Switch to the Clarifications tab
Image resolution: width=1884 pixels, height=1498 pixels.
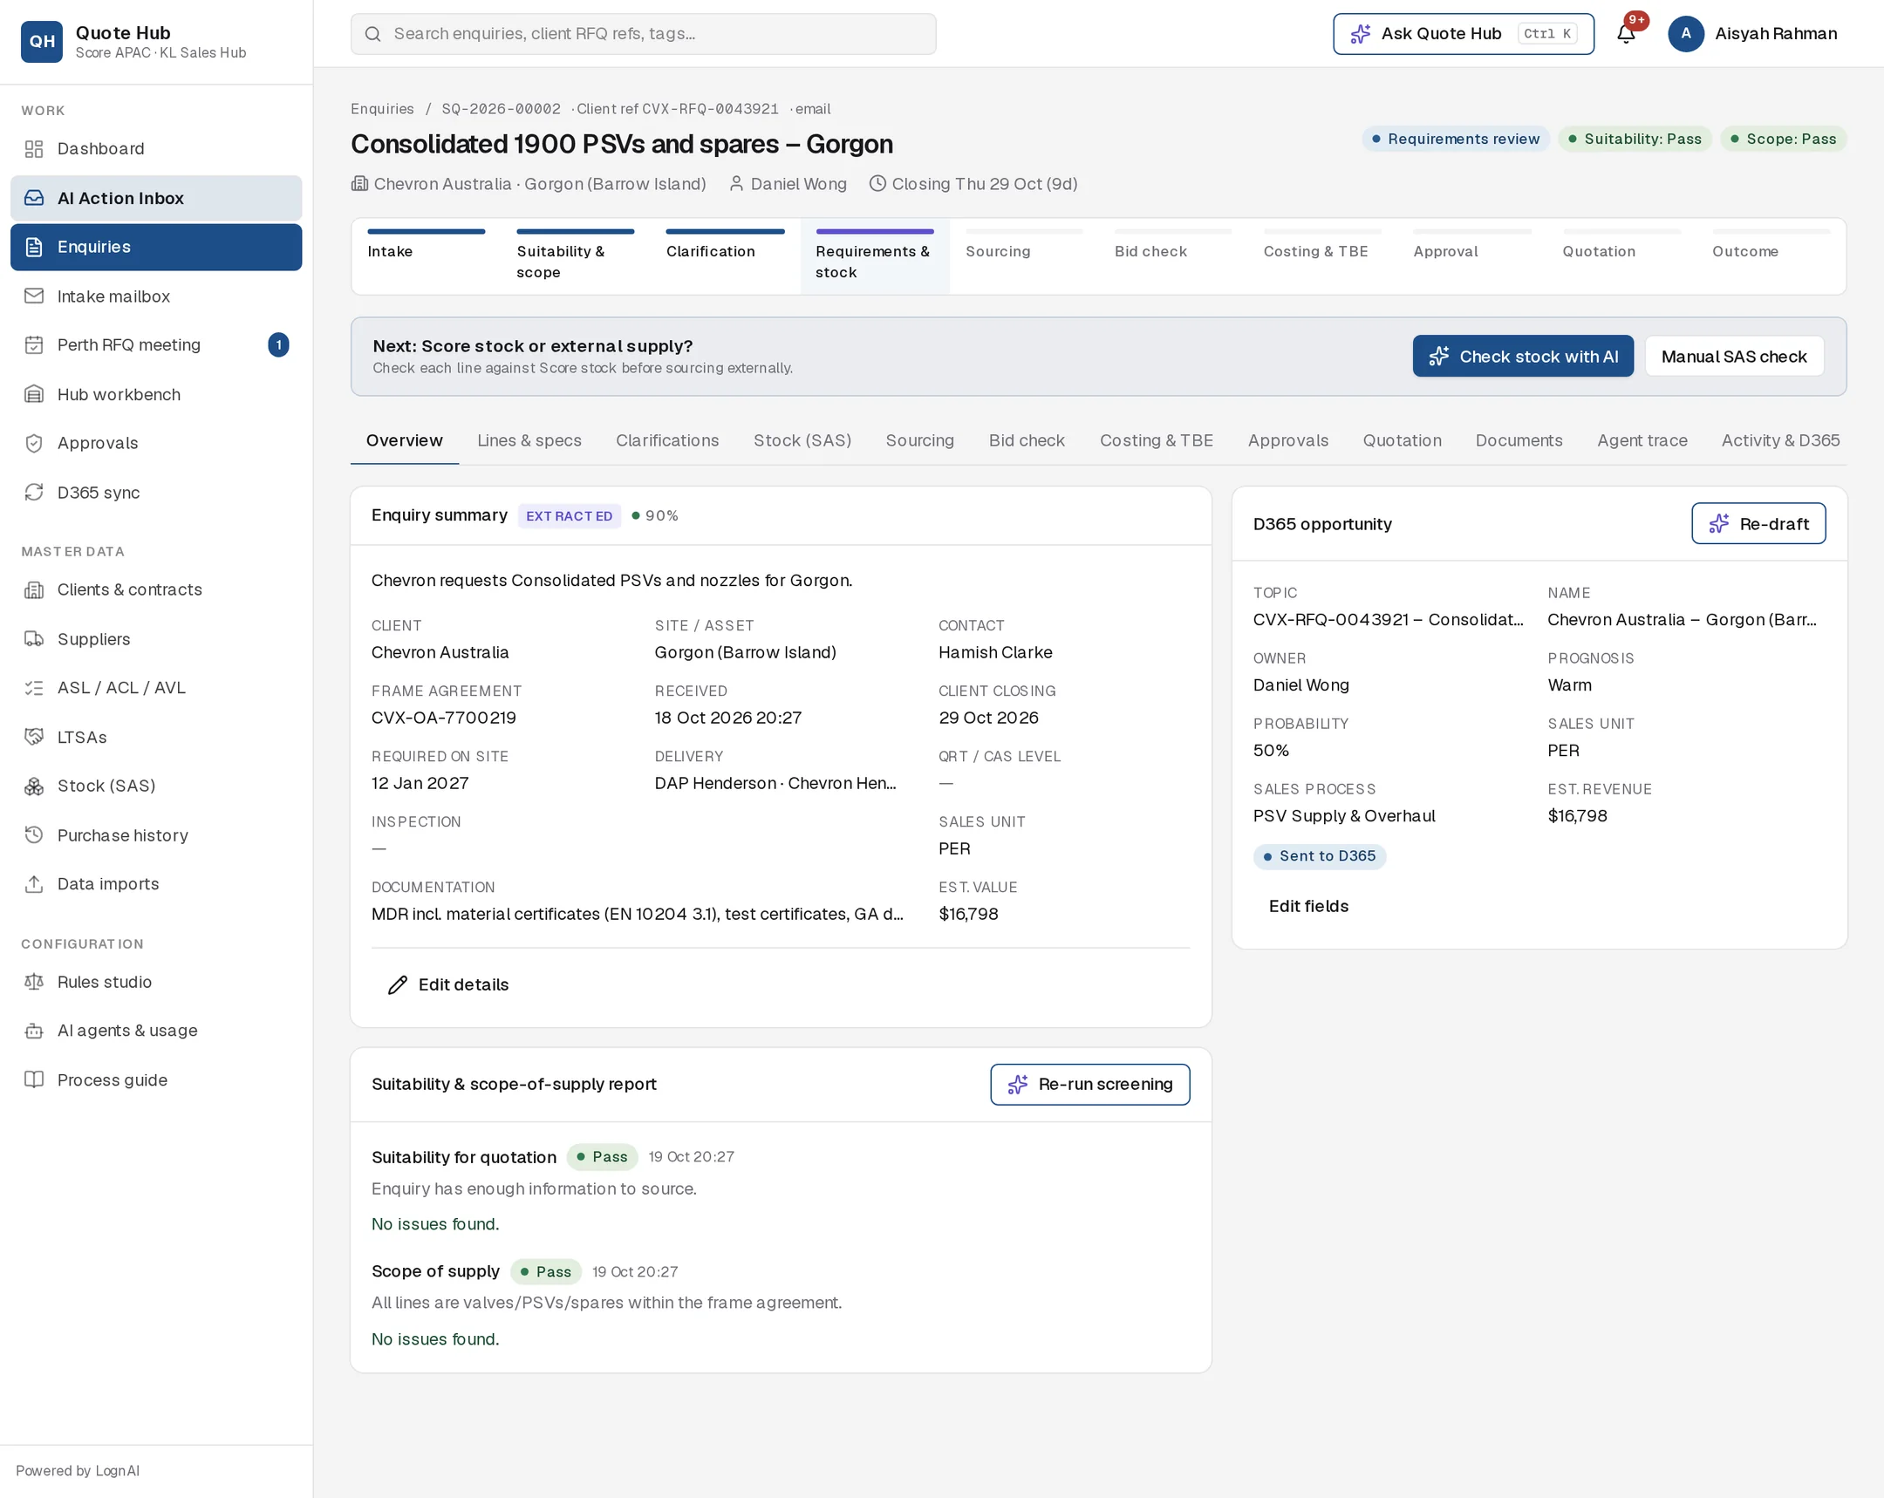667,440
